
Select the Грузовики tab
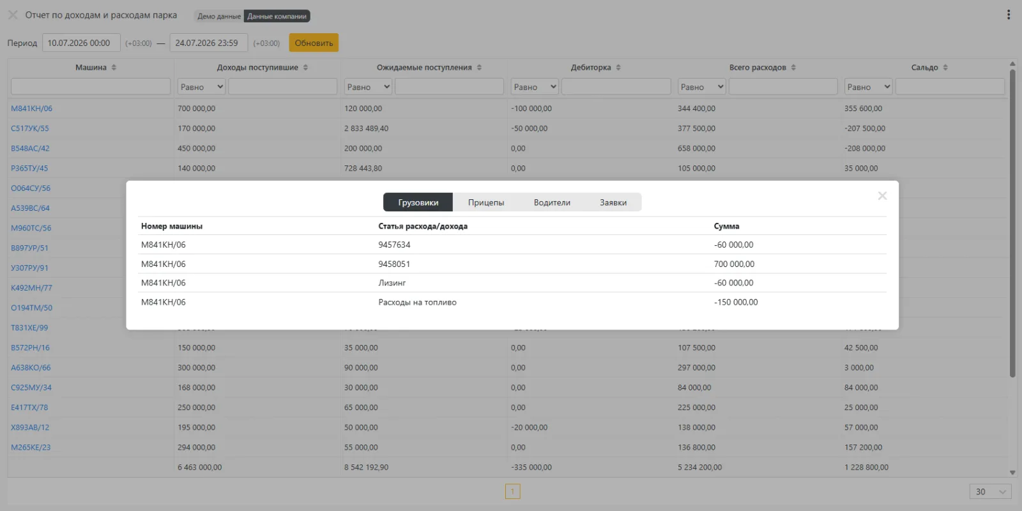click(418, 202)
